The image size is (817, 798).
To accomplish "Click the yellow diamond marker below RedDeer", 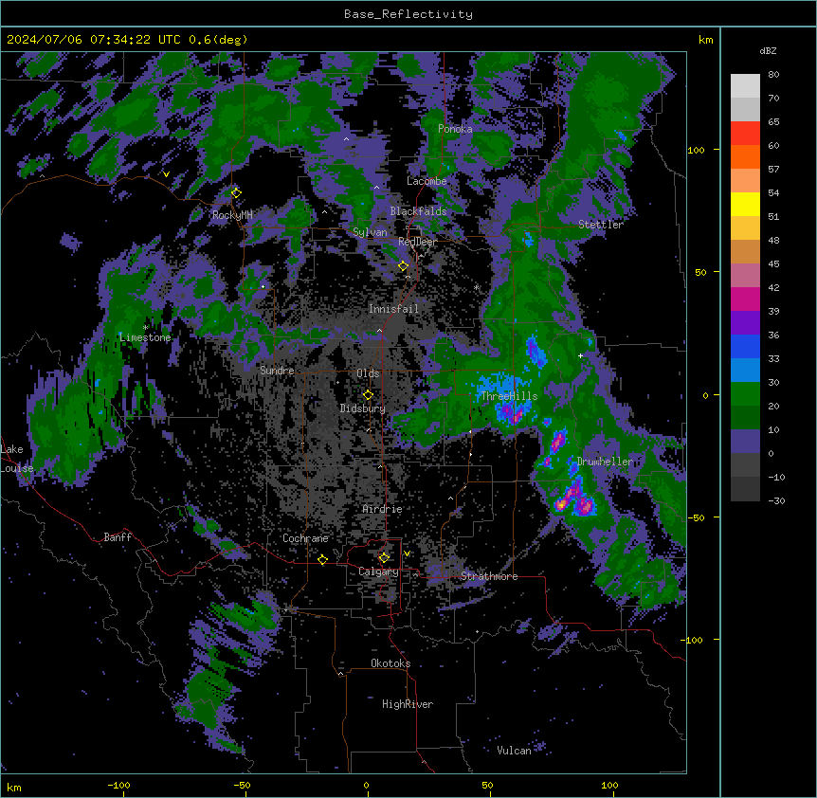I will tap(403, 266).
